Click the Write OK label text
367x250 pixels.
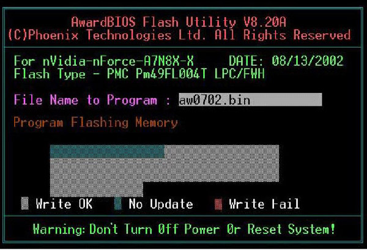(x=64, y=204)
